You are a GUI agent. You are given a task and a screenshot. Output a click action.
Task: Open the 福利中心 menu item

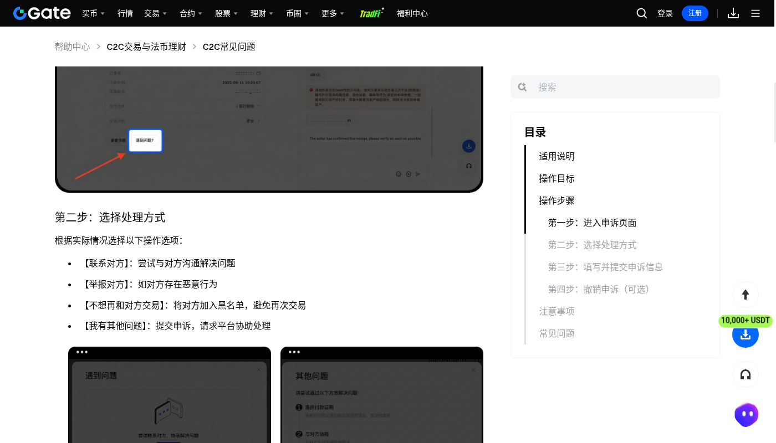tap(412, 13)
